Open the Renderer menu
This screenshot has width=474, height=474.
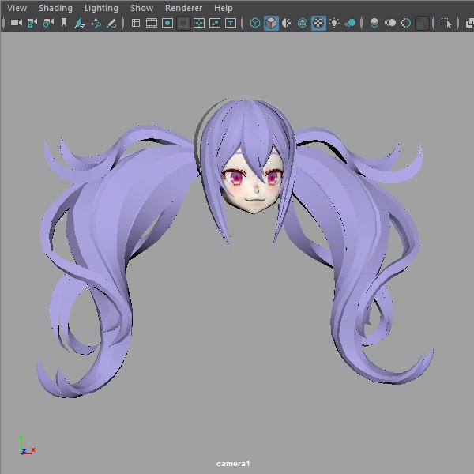point(183,8)
